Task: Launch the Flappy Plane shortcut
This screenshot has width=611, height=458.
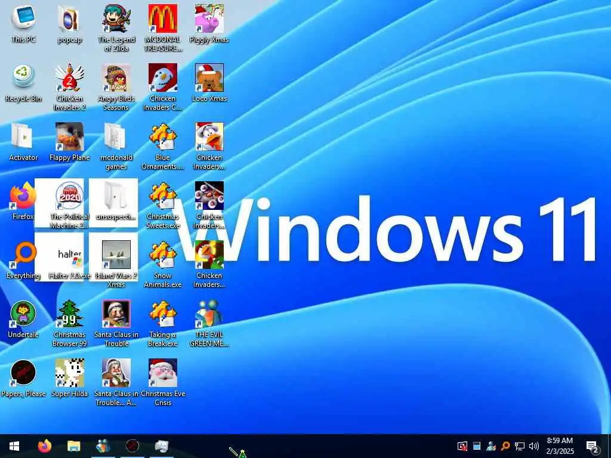Action: point(69,137)
